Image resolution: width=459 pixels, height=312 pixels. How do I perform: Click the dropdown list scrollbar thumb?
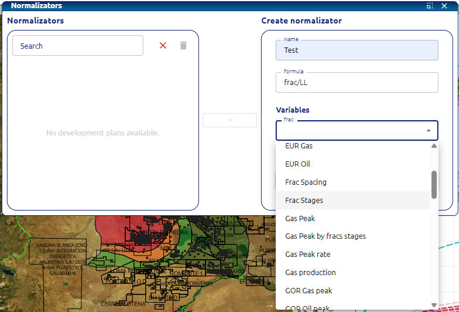pyautogui.click(x=434, y=185)
